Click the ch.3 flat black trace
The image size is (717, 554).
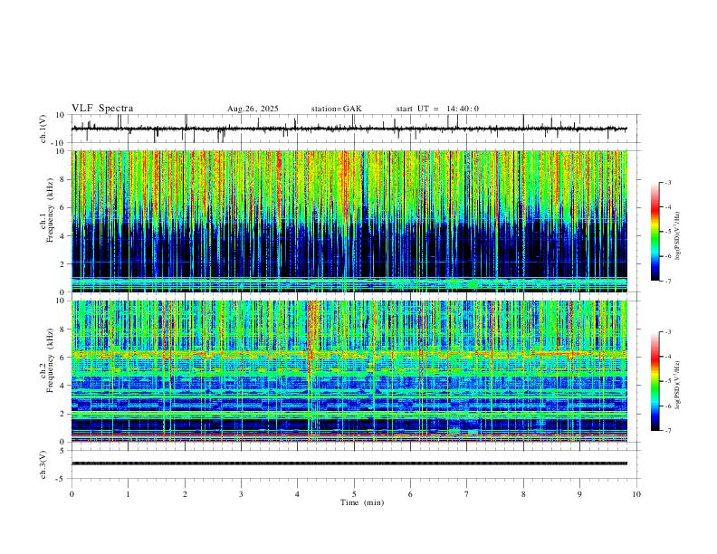(349, 463)
